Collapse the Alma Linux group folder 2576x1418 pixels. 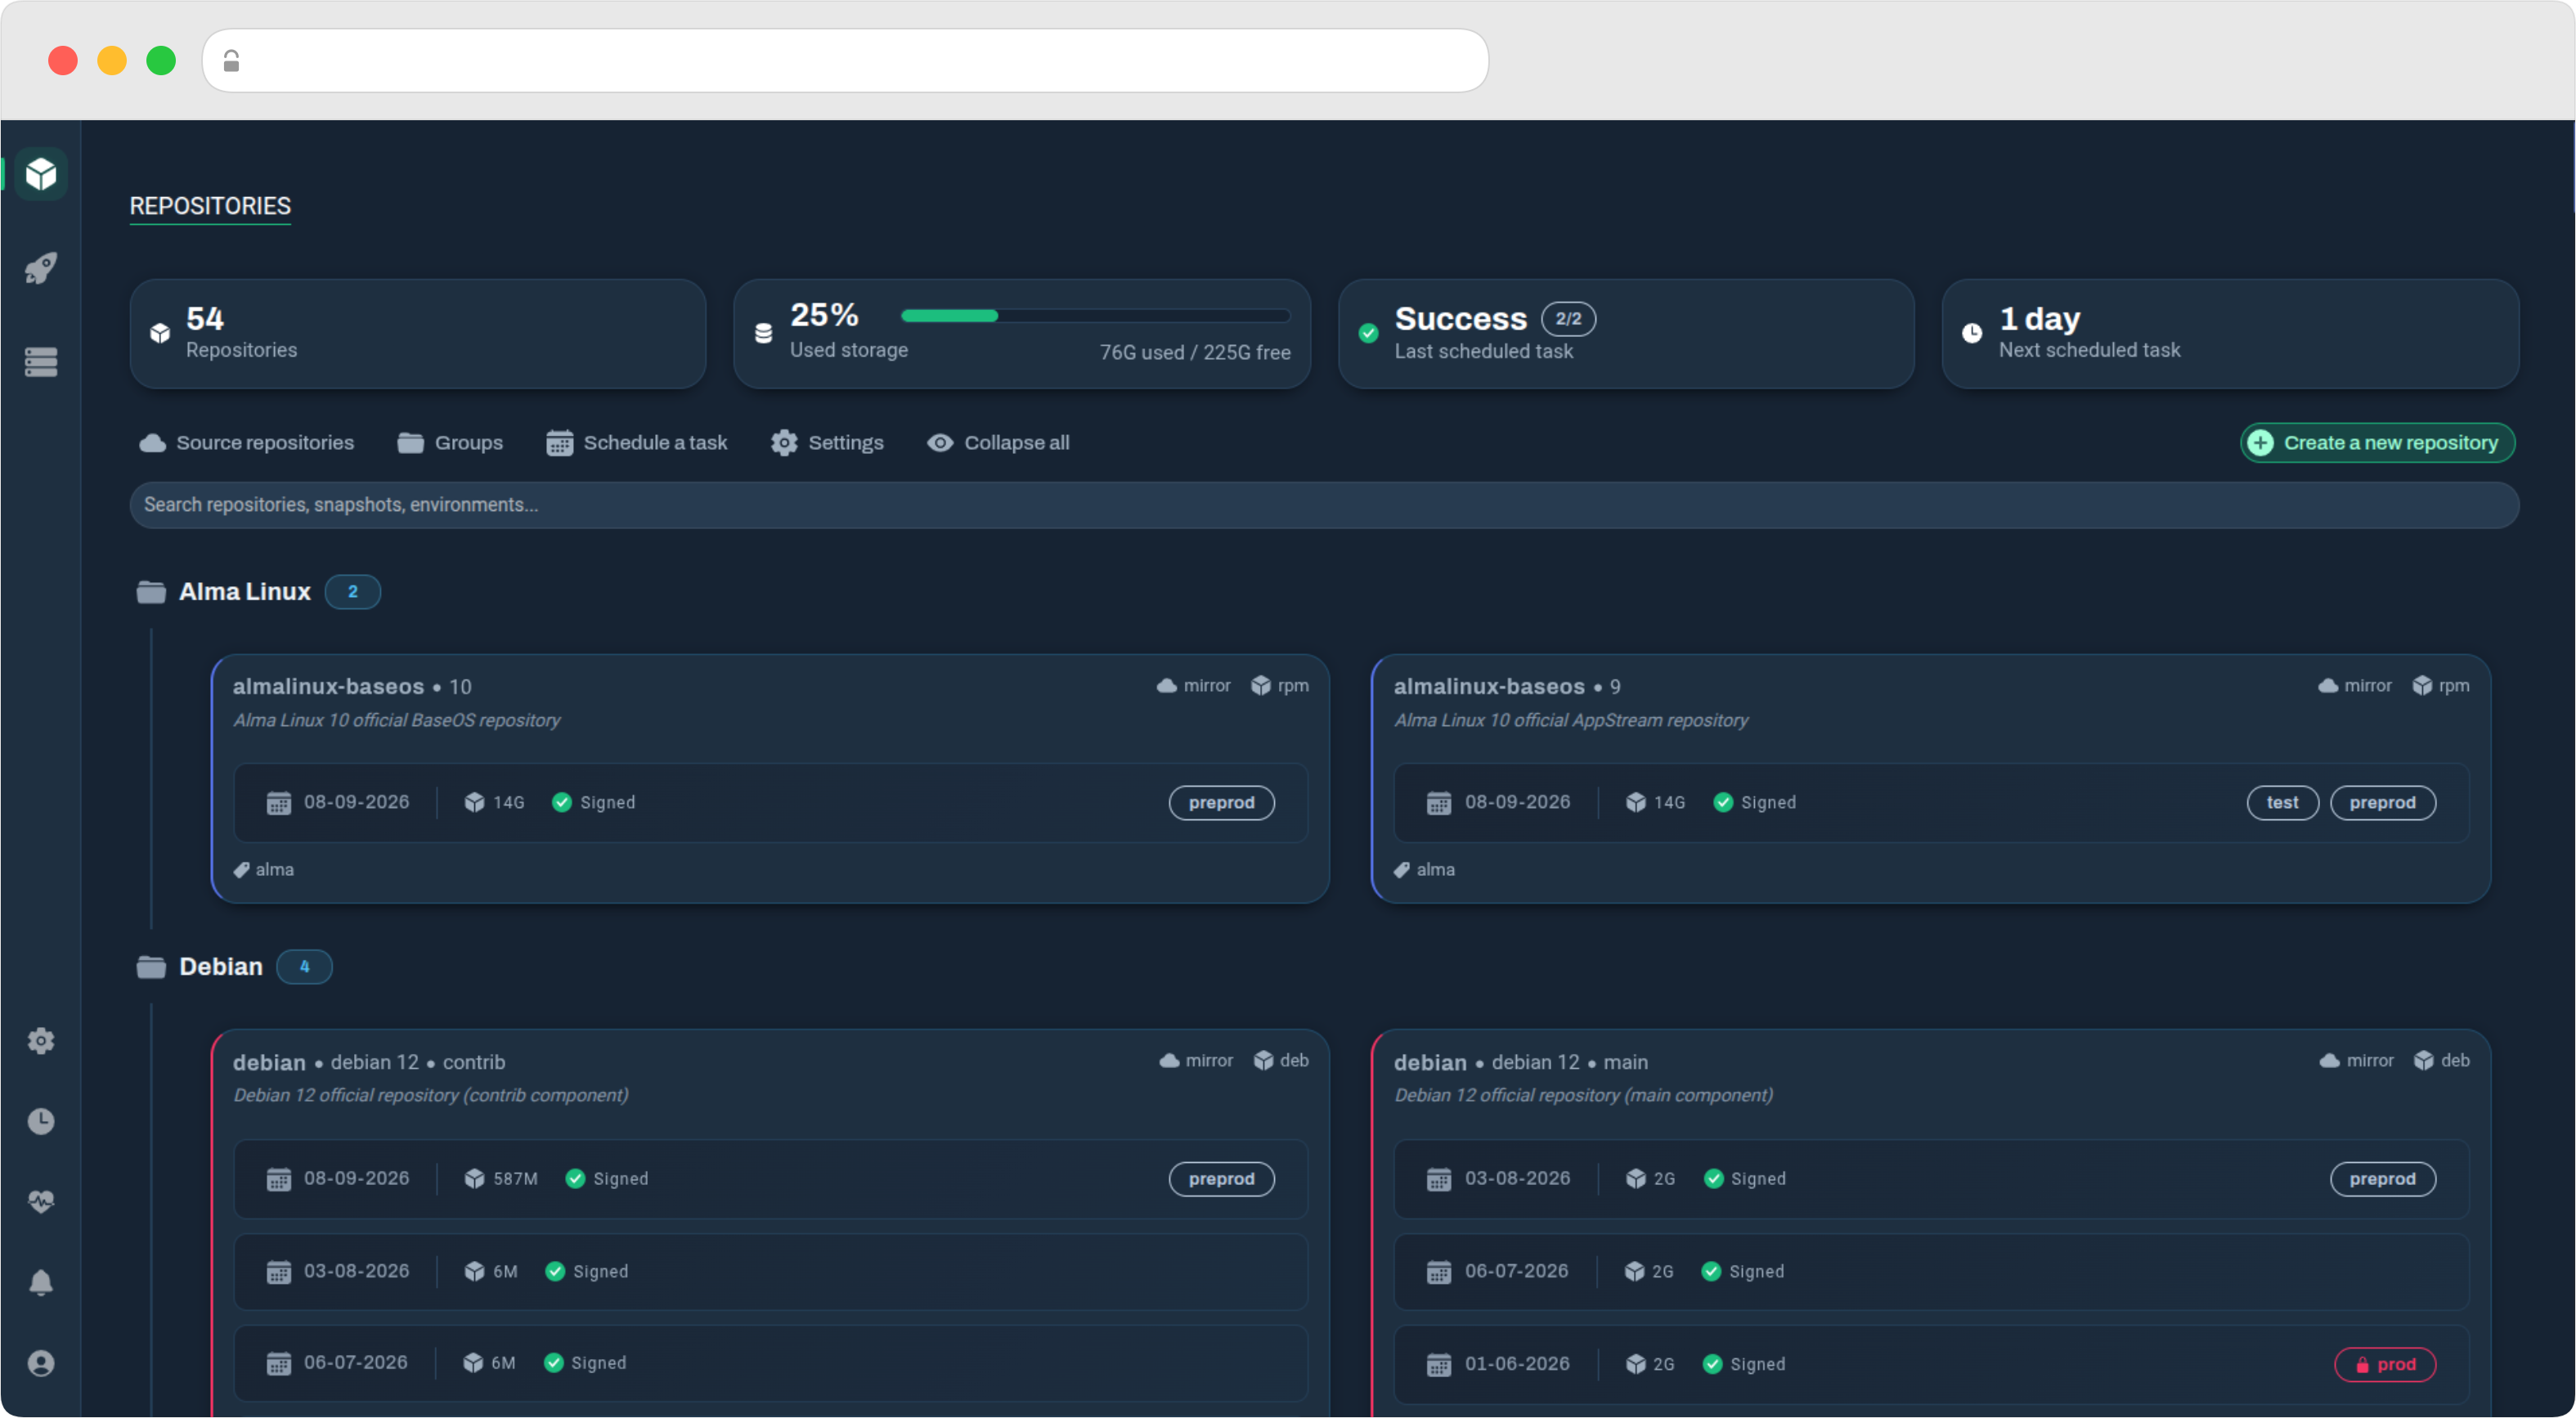(x=151, y=592)
